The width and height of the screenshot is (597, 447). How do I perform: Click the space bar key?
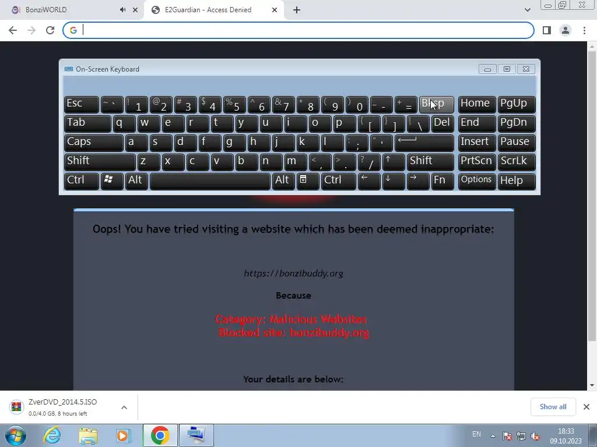click(210, 182)
